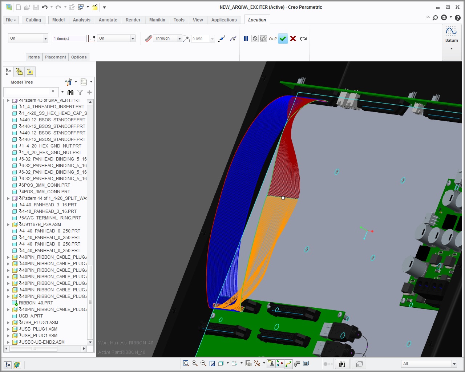Image resolution: width=465 pixels, height=372 pixels.
Task: Open the Options panel button
Action: point(79,57)
